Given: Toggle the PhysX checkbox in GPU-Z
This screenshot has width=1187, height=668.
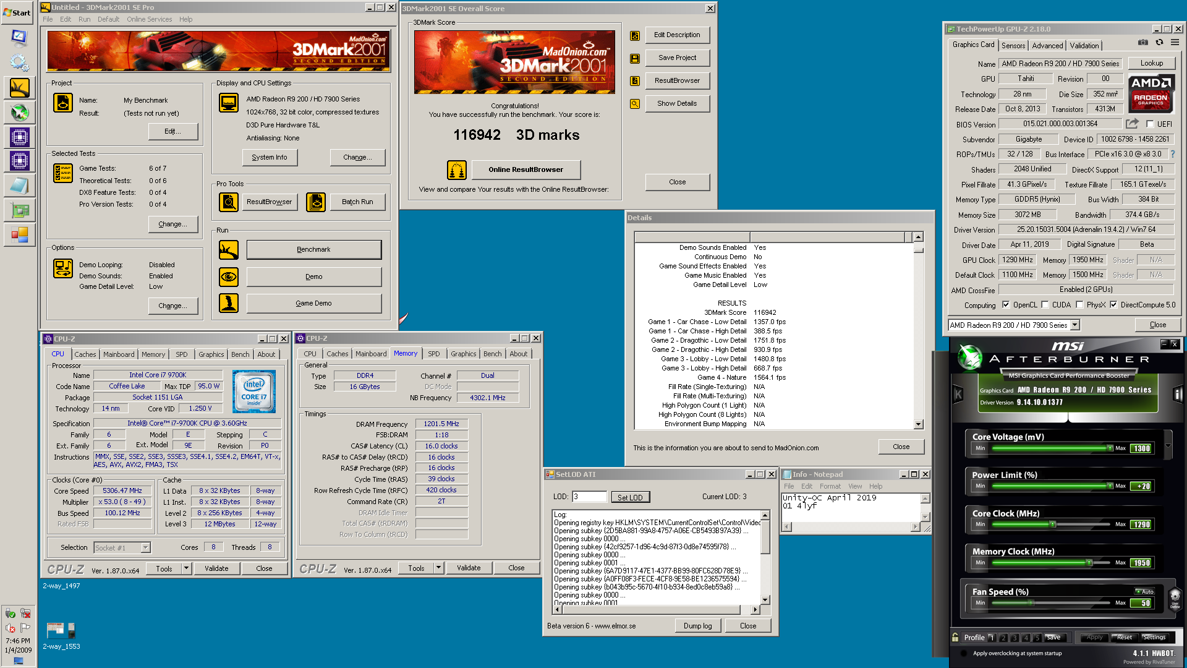Looking at the screenshot, I should point(1079,305).
